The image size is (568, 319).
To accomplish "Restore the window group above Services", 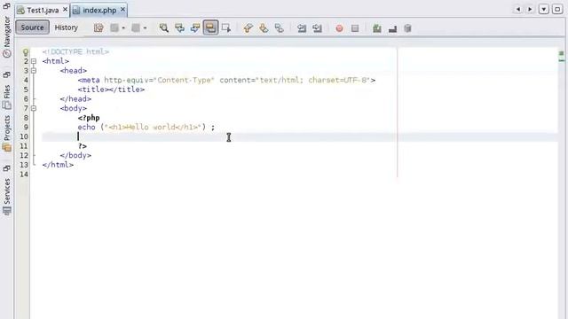I will (x=6, y=168).
